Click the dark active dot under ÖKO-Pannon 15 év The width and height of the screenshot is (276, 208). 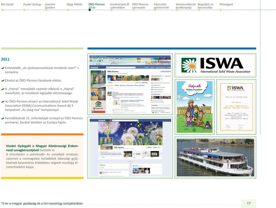pos(90,10)
